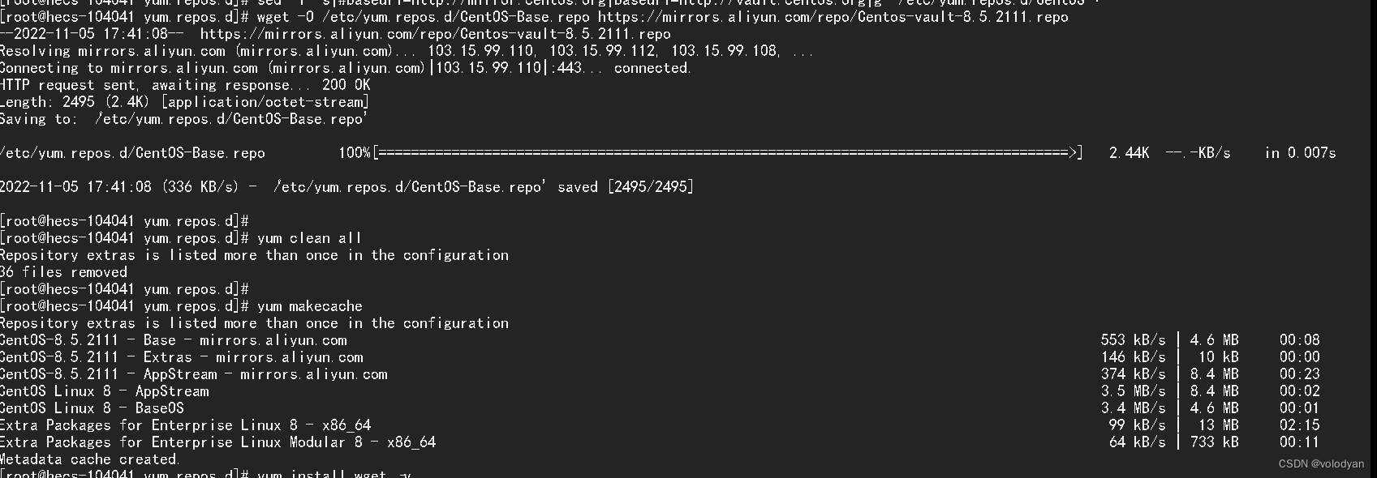Click the 'Metadata cache created' message
1377x478 pixels.
click(x=89, y=459)
